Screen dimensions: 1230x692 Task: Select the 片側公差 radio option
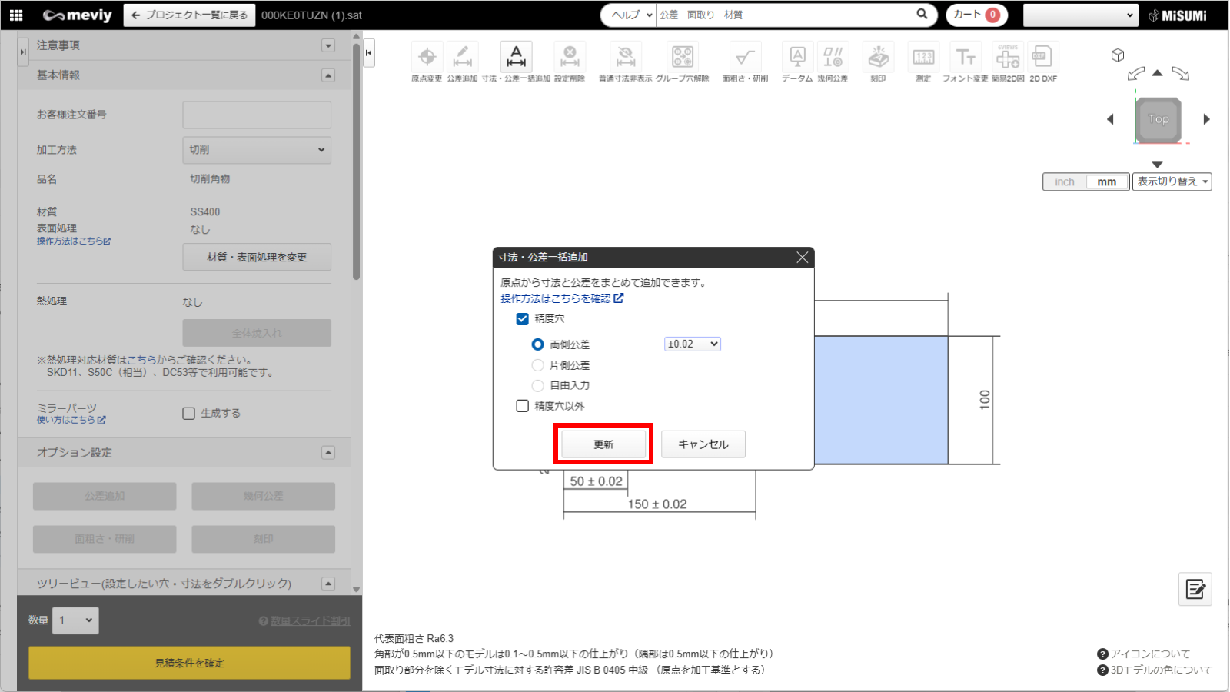click(x=538, y=365)
